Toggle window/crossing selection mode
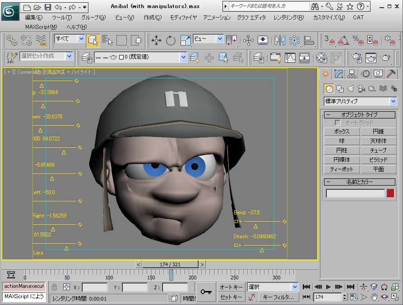Viewport: 403px width, 305px height. [x=136, y=41]
